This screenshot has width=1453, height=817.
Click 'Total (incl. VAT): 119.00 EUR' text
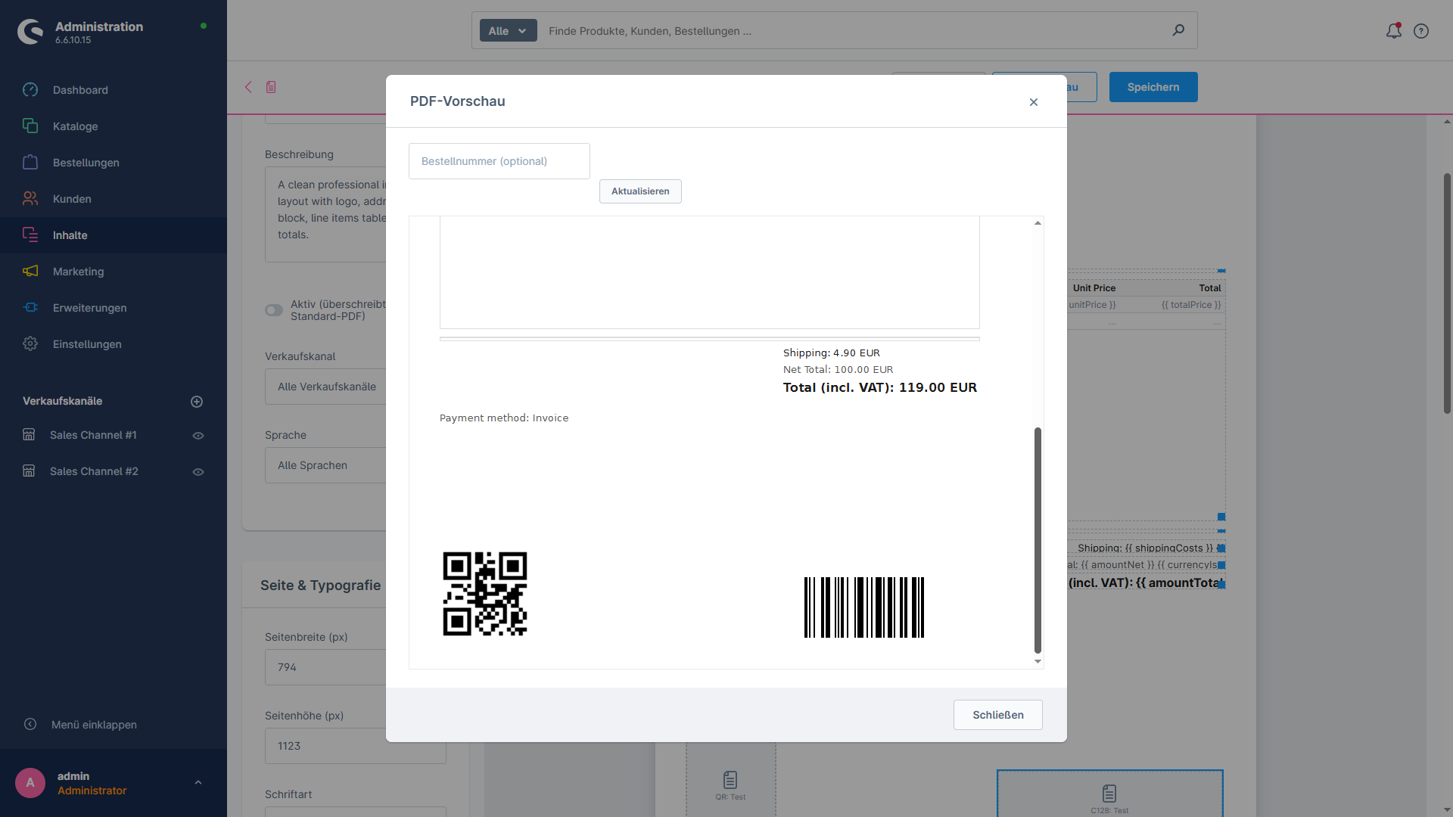click(x=880, y=387)
